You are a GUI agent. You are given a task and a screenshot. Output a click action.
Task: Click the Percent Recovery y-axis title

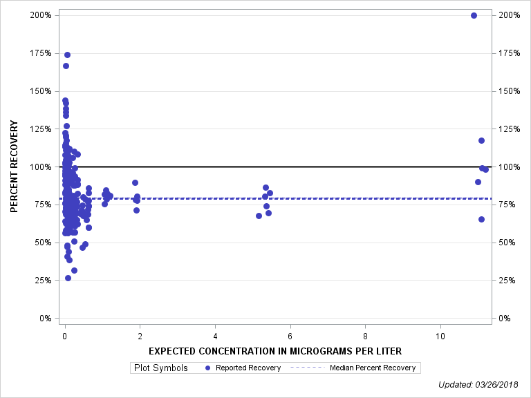coord(14,167)
